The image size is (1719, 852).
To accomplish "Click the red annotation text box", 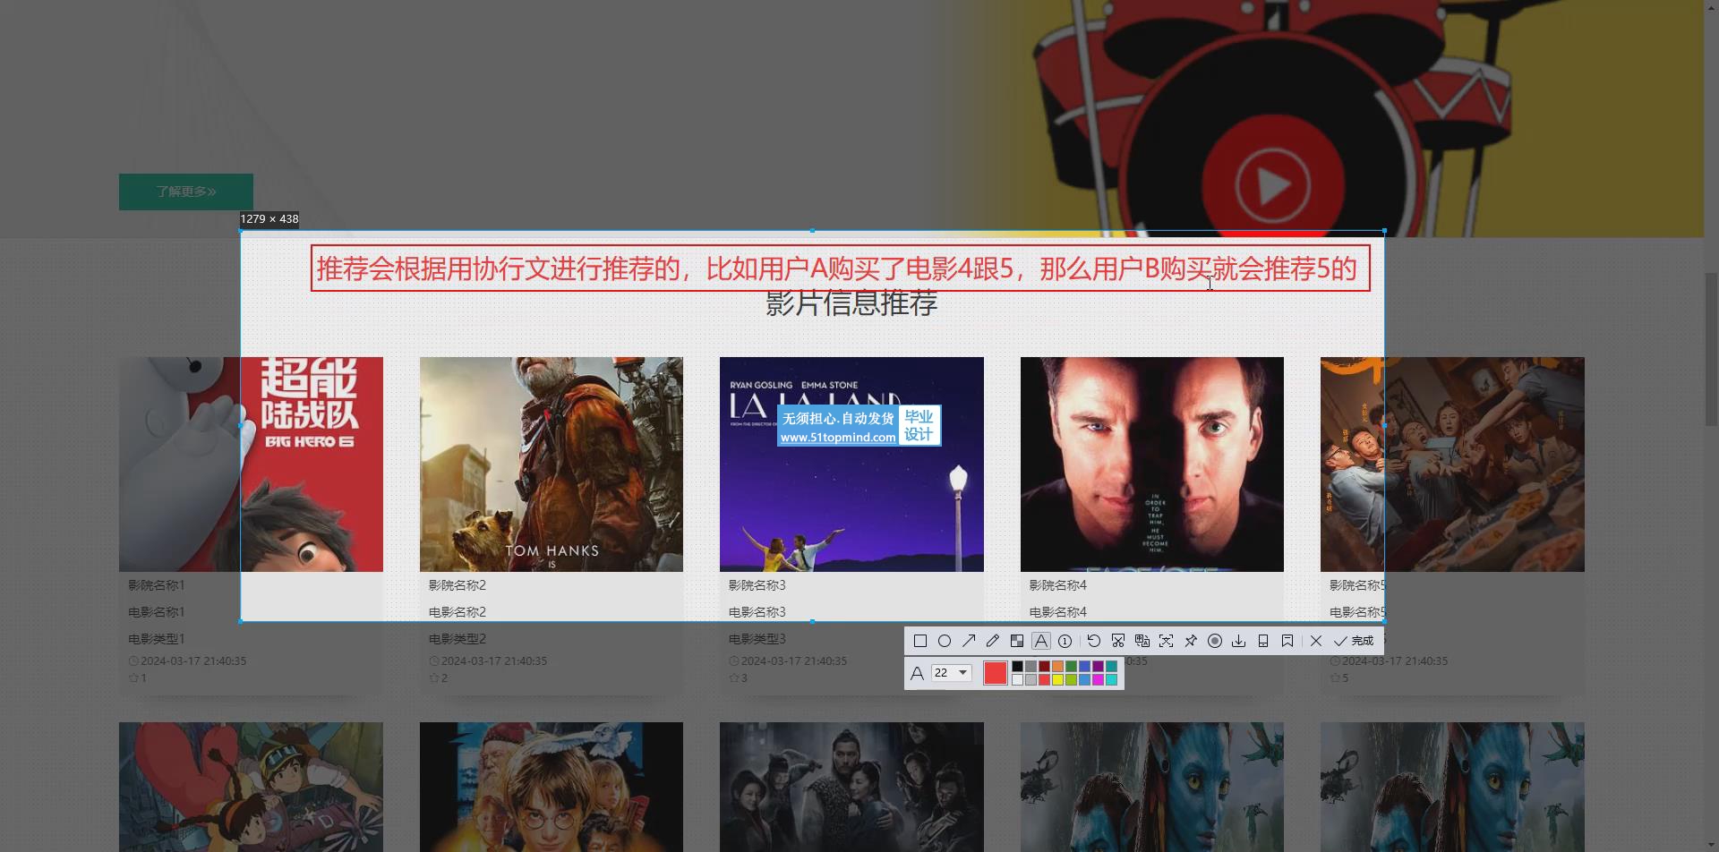I will [x=841, y=268].
